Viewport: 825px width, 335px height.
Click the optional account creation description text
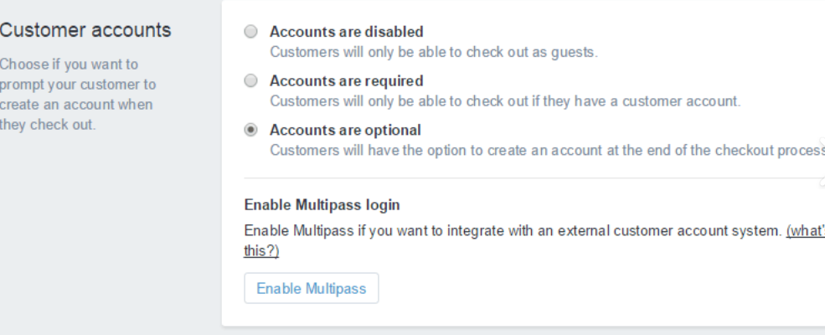[547, 151]
